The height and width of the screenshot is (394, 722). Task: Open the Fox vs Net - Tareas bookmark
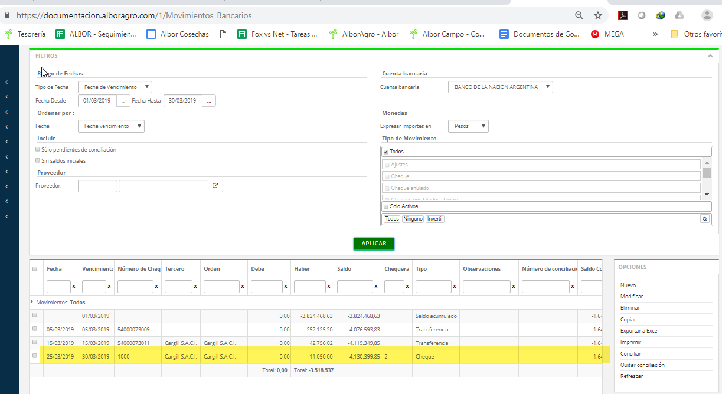(x=277, y=34)
